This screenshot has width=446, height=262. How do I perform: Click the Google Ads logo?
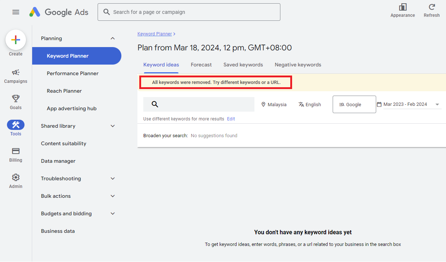point(58,12)
